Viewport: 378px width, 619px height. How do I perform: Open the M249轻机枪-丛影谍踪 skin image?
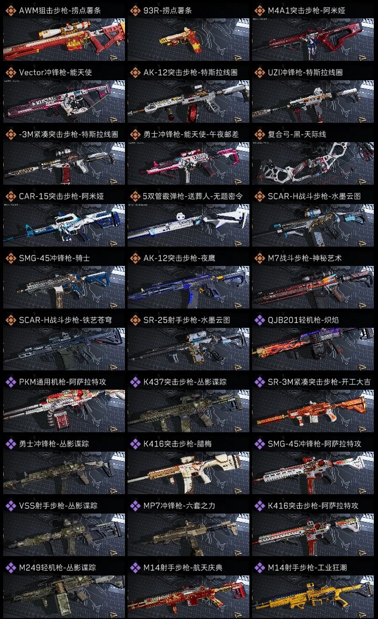coord(64,597)
